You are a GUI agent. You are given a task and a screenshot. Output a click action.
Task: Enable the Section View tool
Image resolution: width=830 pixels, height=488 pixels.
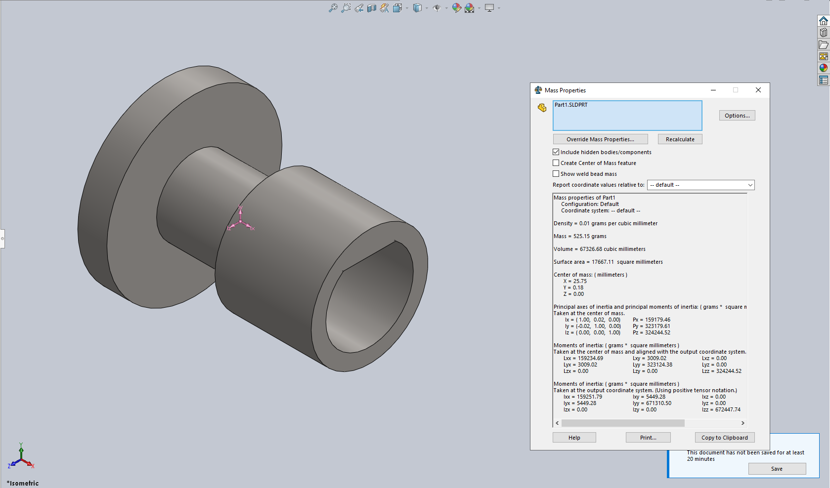[x=372, y=8]
